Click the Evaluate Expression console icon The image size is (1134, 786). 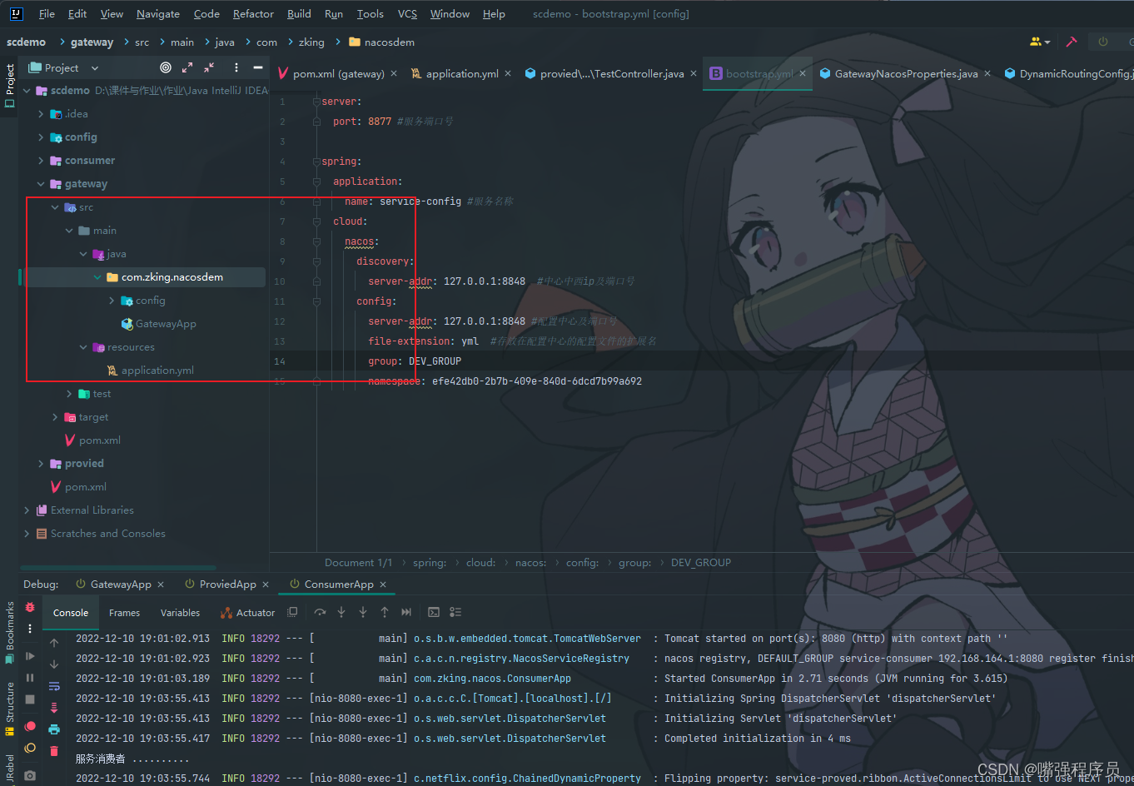pos(434,612)
